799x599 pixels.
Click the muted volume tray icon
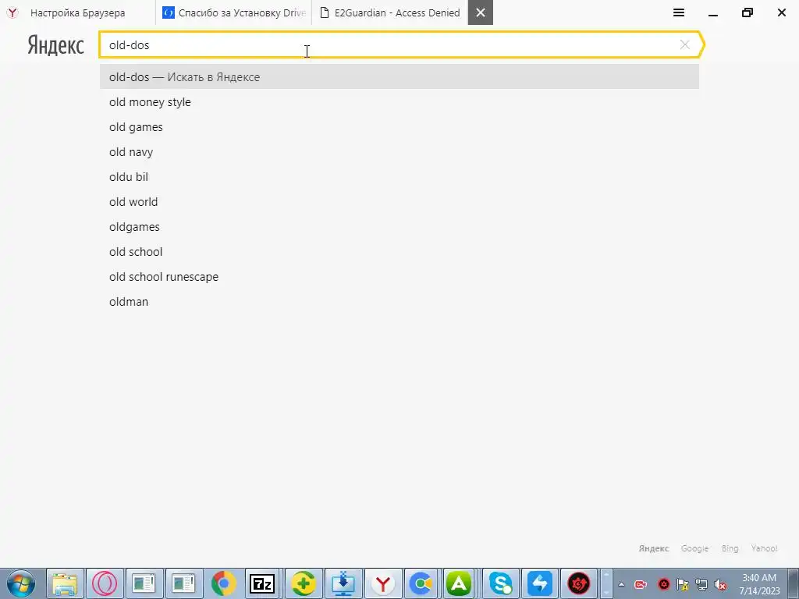(720, 585)
